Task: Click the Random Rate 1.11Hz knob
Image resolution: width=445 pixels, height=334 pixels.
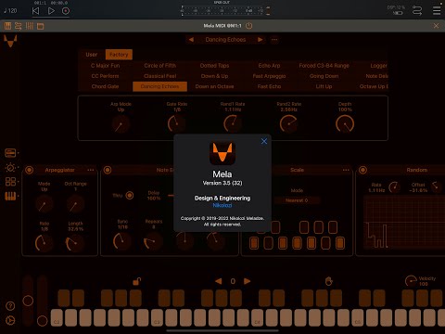Action: [x=394, y=187]
